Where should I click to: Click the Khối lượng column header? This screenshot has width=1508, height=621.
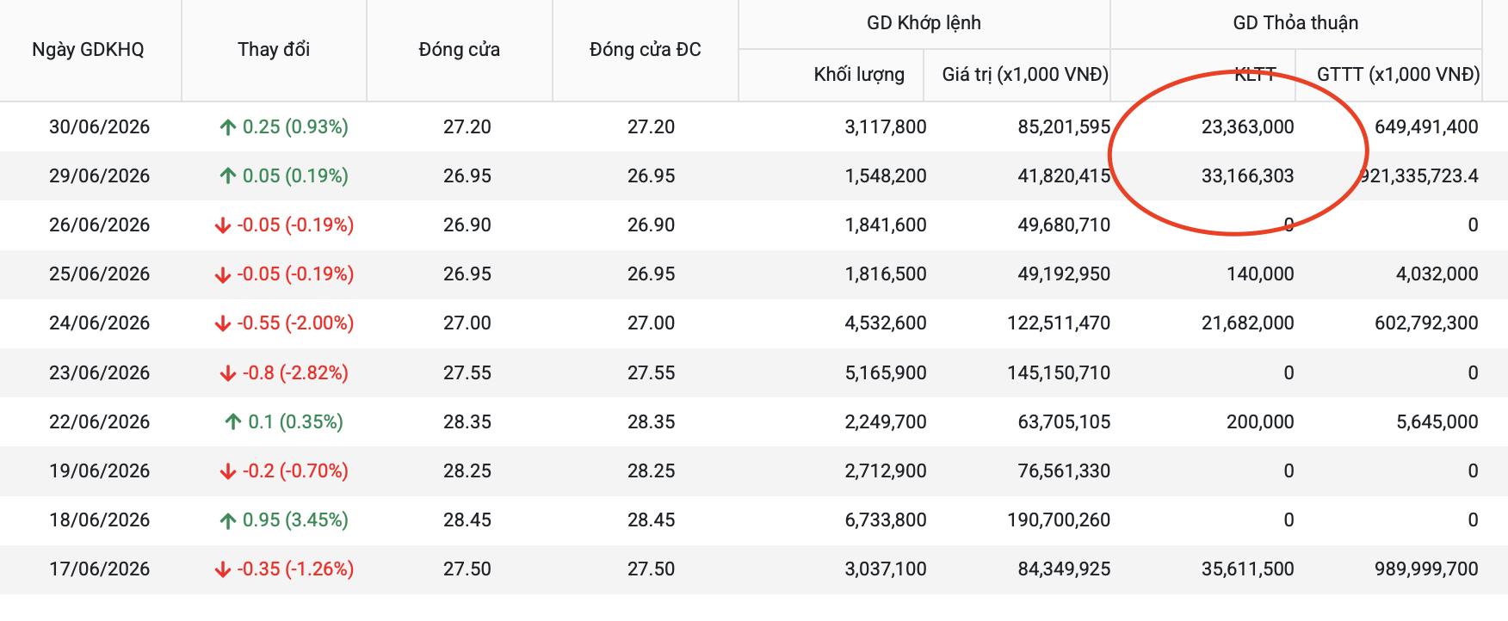pyautogui.click(x=859, y=75)
